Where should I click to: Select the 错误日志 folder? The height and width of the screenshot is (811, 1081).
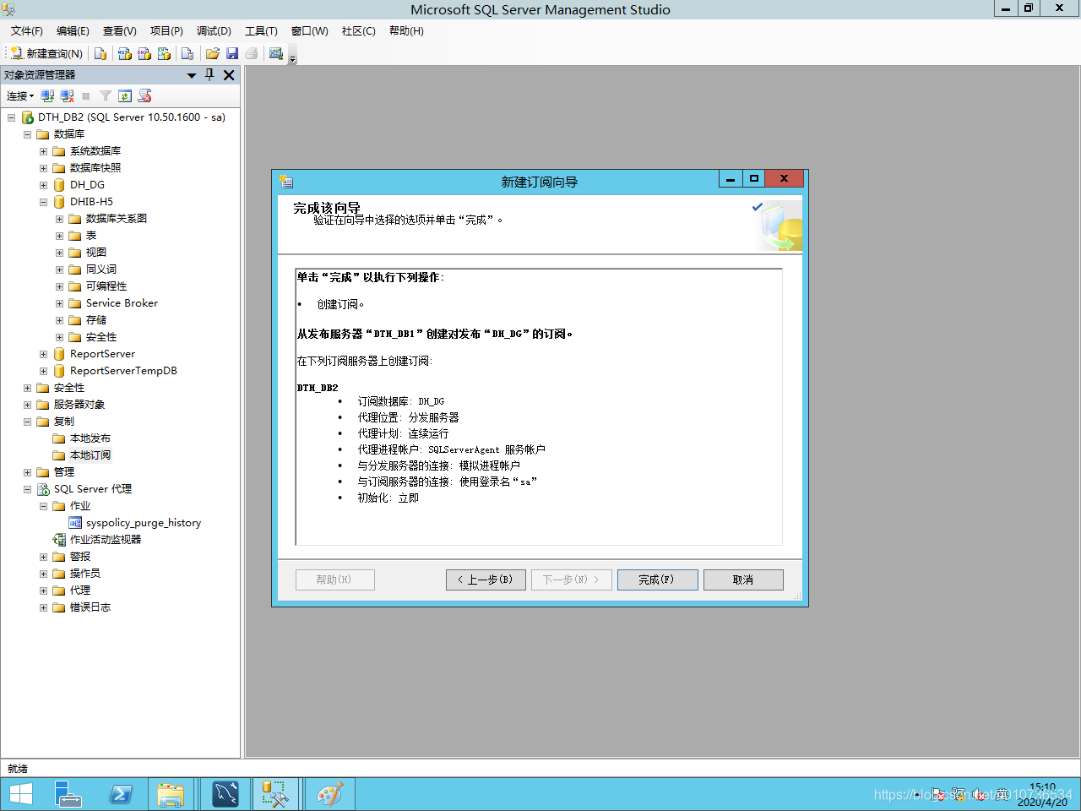(x=90, y=607)
